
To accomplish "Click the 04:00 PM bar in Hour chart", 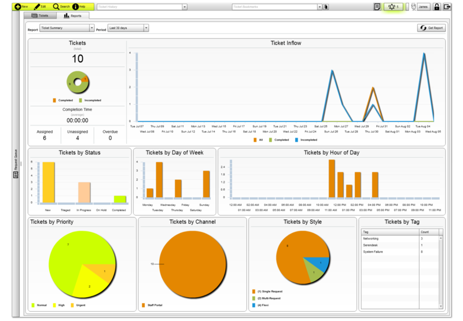I will [375, 185].
